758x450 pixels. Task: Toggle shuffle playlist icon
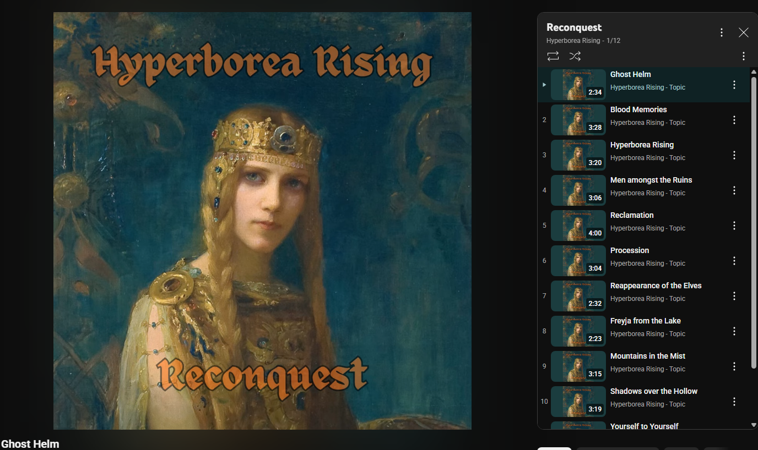[575, 56]
